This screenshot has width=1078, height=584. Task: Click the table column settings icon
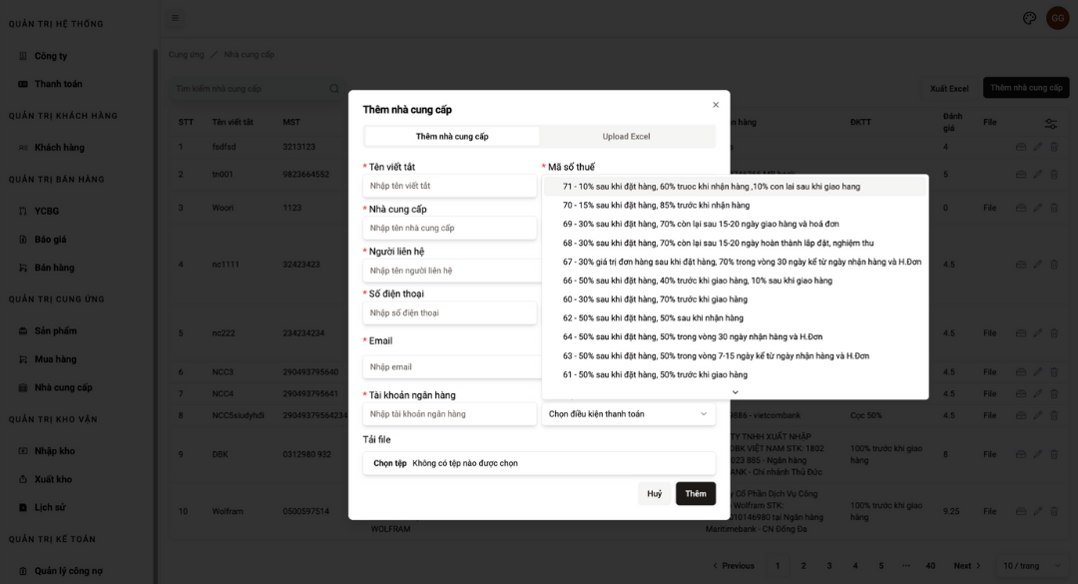point(1051,123)
